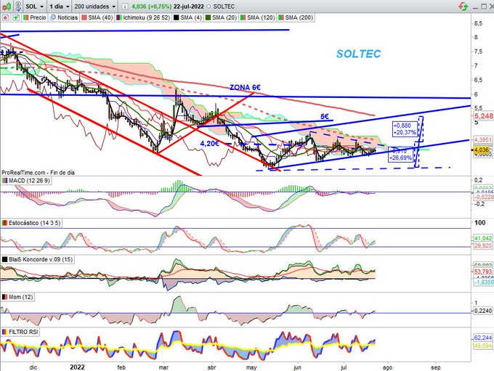Click the icon with the blue checkmark

click(18, 6)
